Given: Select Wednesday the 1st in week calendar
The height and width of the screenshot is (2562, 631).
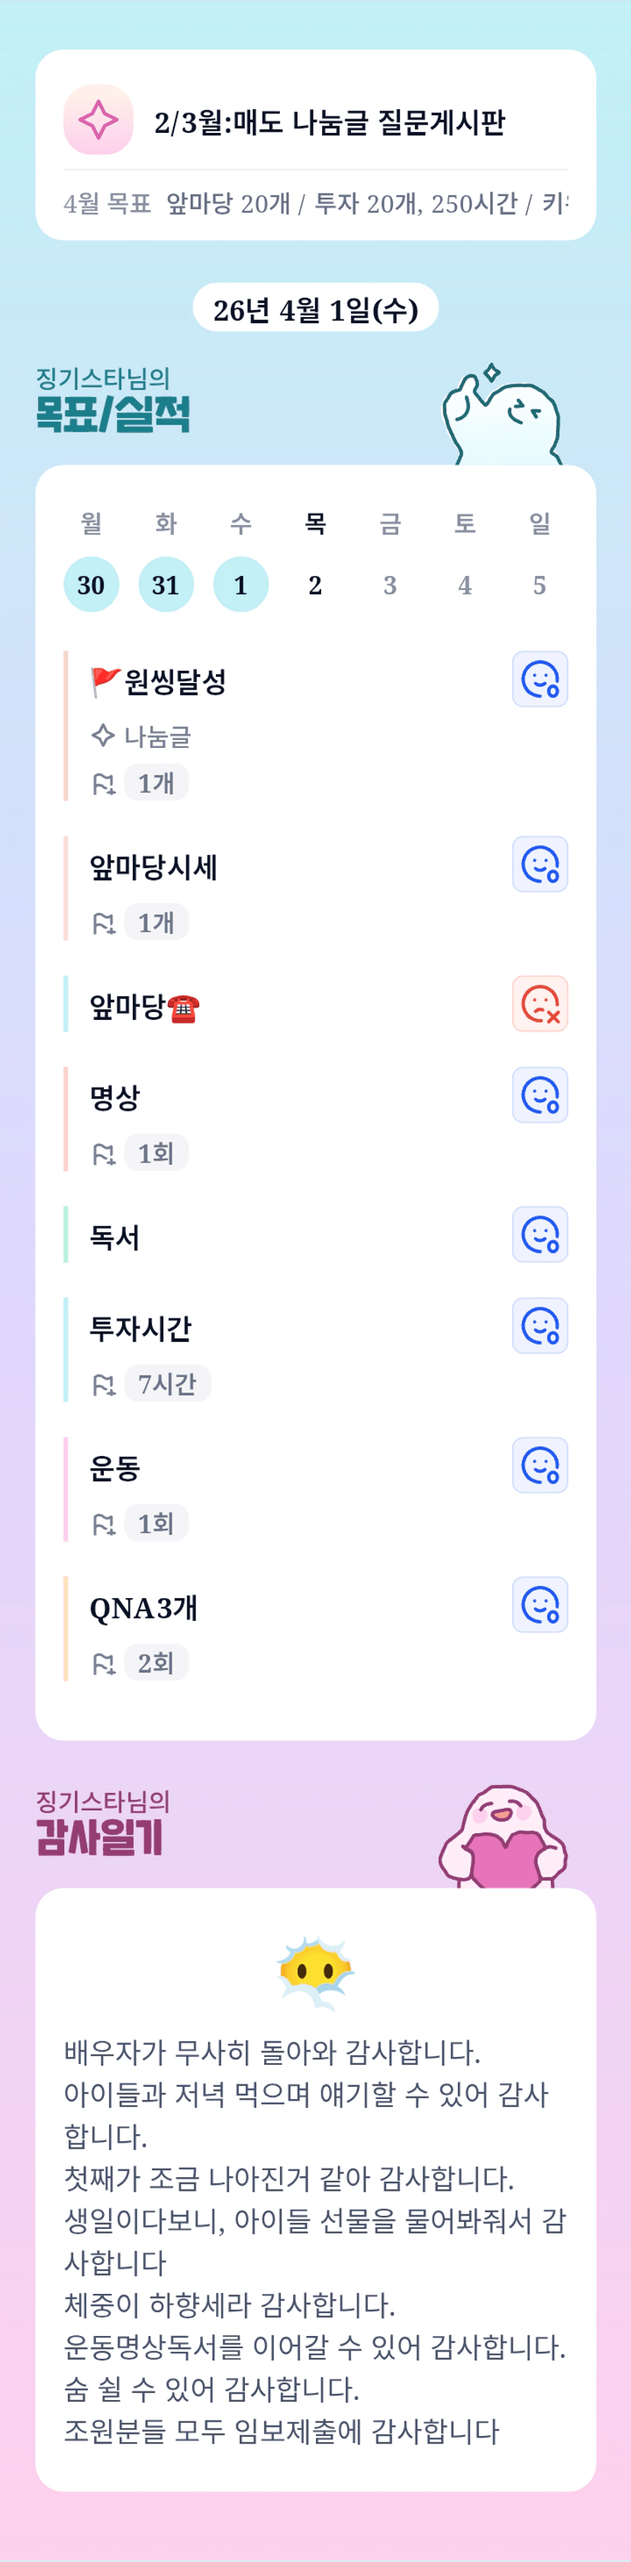Looking at the screenshot, I should click(x=240, y=585).
